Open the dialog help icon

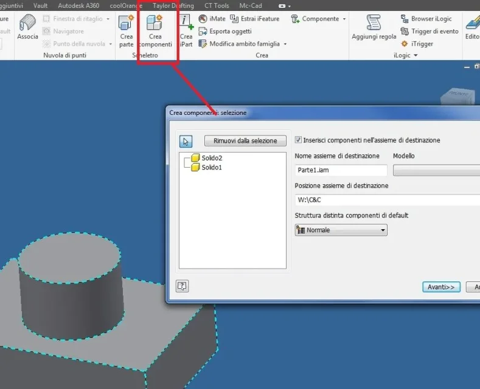pyautogui.click(x=182, y=286)
